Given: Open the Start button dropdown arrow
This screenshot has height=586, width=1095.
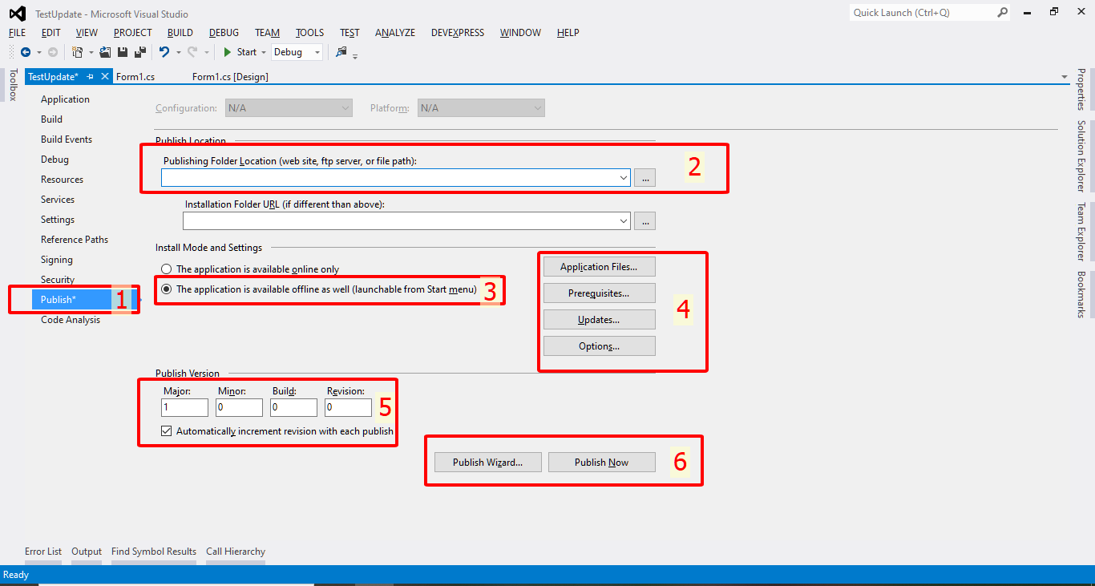Looking at the screenshot, I should pos(264,52).
